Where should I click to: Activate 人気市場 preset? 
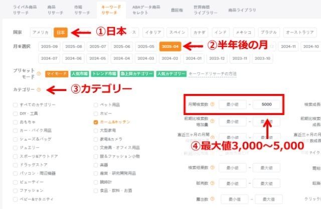(80, 73)
